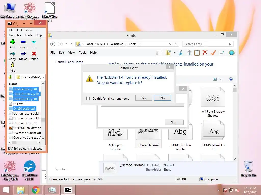Open the Recycle Bin on desktop
Screen dimensions: 261x195
pos(249,169)
